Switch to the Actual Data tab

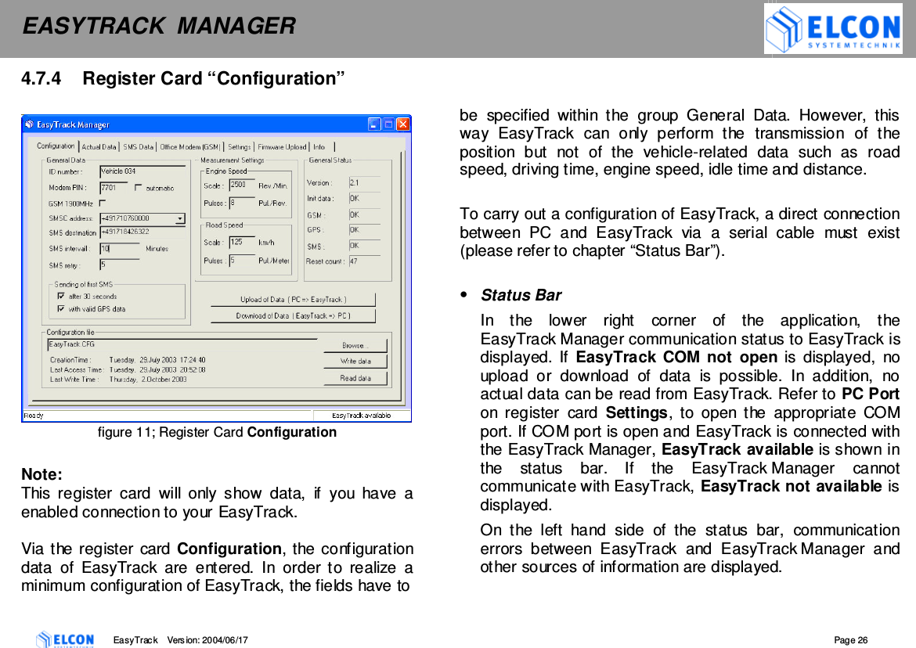coord(99,147)
